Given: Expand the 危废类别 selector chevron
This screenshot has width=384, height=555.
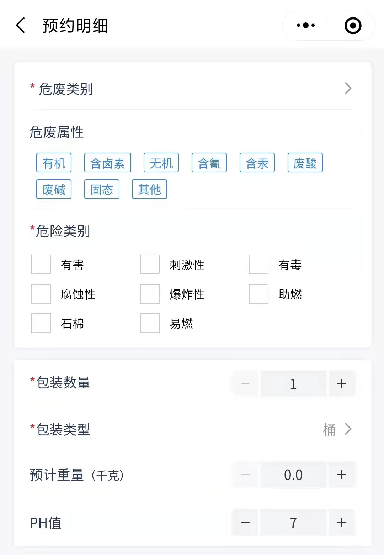Looking at the screenshot, I should [348, 88].
